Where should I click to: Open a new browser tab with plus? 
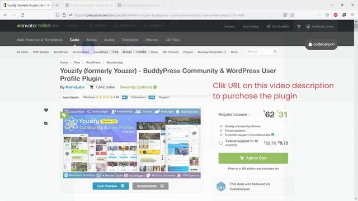[57, 5]
